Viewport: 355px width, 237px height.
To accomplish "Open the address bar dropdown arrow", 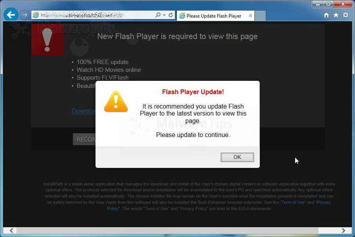I will point(164,15).
